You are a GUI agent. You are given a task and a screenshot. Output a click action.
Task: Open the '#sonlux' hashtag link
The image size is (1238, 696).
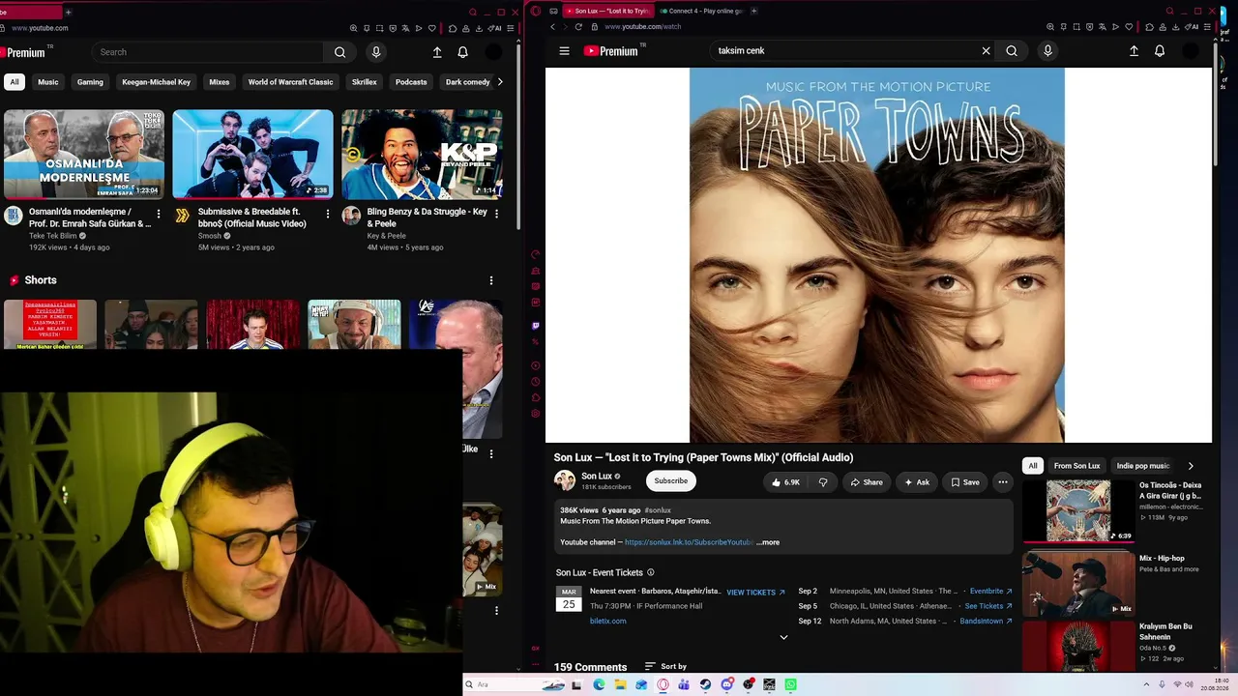tap(658, 510)
